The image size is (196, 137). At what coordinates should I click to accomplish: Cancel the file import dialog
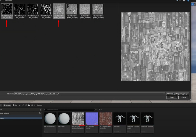tap(183, 97)
